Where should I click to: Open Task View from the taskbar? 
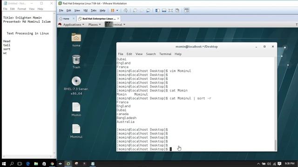pos(20,164)
